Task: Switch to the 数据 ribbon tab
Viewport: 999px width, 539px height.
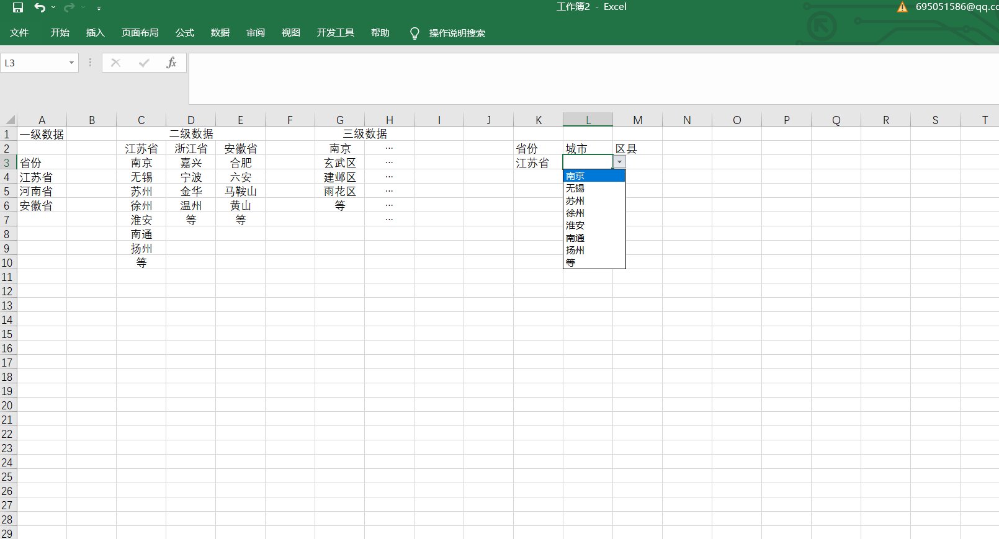Action: [x=220, y=33]
